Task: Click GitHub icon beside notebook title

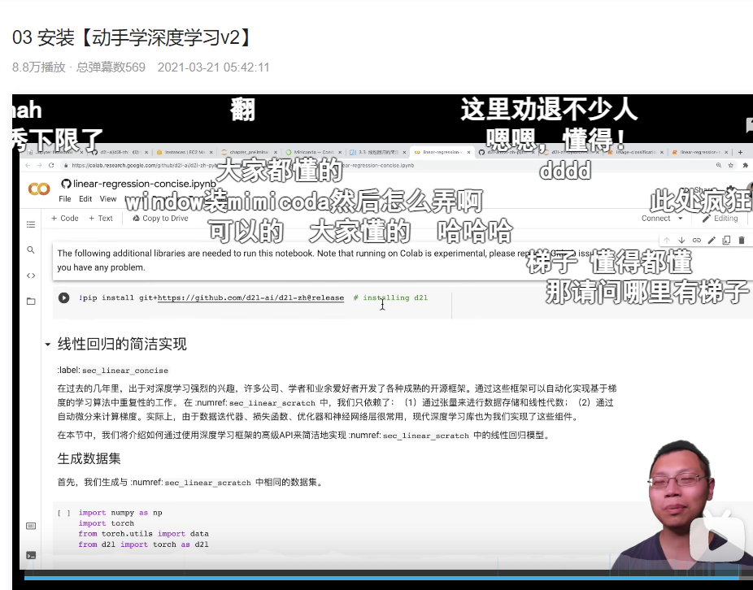Action: pos(66,184)
